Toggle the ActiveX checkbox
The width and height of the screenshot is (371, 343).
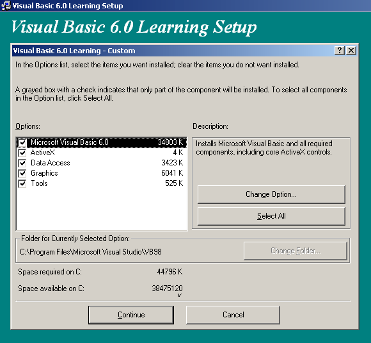[22, 153]
